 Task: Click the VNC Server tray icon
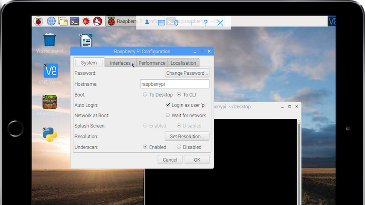tap(332, 21)
